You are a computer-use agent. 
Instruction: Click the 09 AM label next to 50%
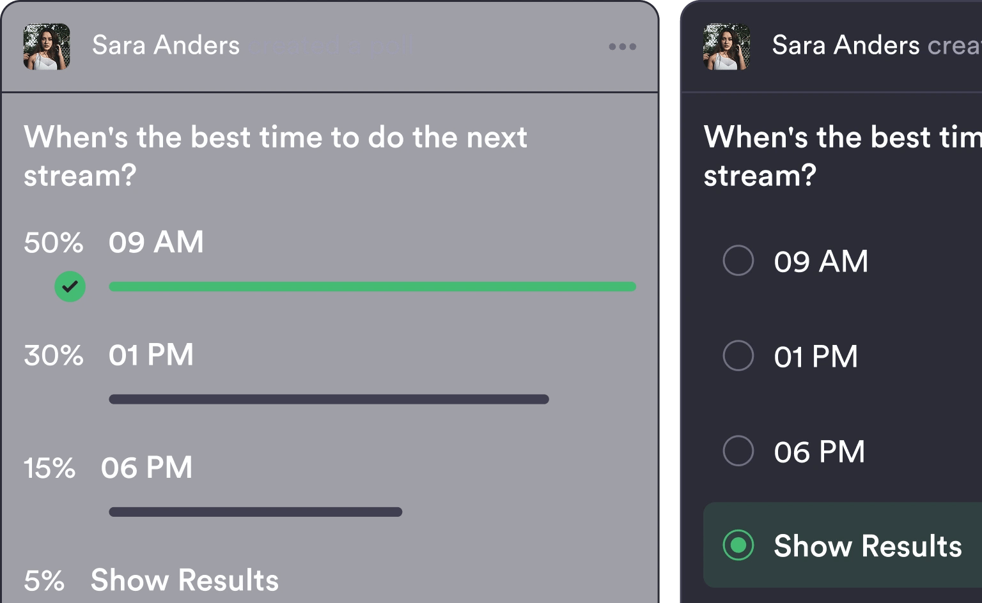(x=156, y=243)
